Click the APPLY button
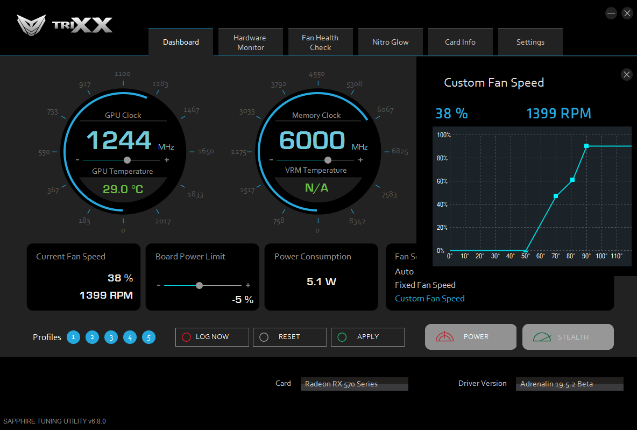 tap(367, 337)
